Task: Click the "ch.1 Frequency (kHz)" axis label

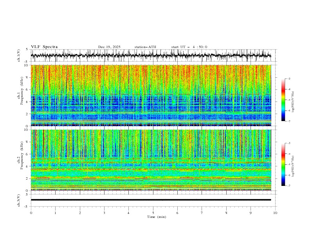Action: (20, 90)
